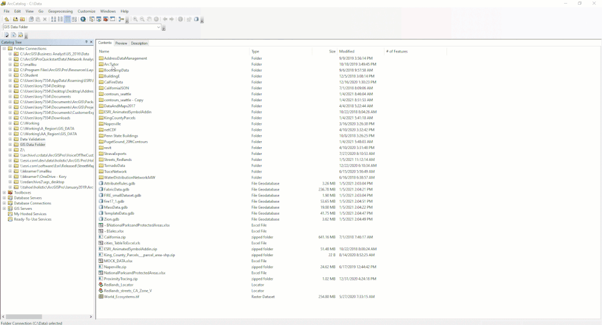Expand the GIS Servers node
Screen dimensions: 602x325
(4, 209)
